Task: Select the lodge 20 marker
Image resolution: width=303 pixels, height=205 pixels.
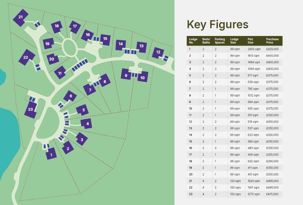Action: 52,59
